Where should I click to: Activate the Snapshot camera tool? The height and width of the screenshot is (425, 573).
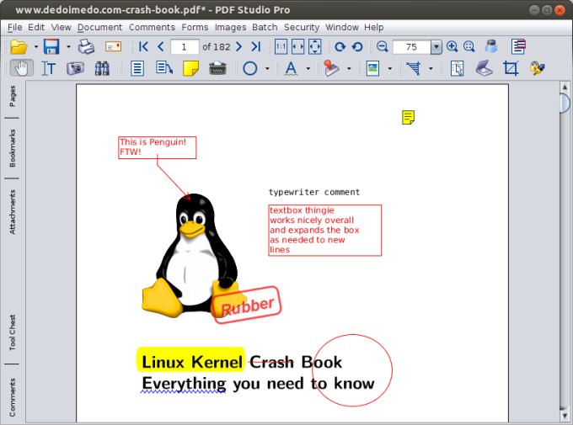coord(75,68)
